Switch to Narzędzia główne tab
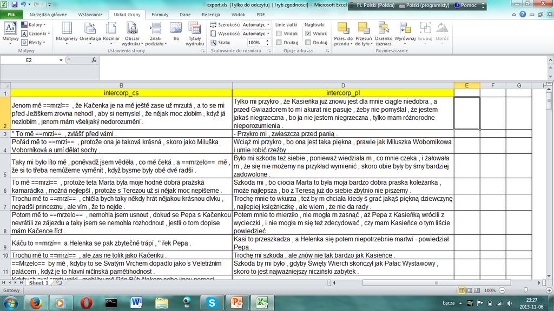 pyautogui.click(x=48, y=15)
